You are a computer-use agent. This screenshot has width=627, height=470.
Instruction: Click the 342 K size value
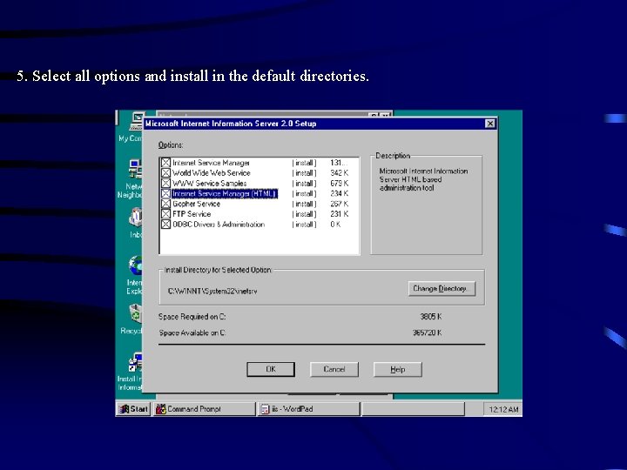(x=339, y=173)
